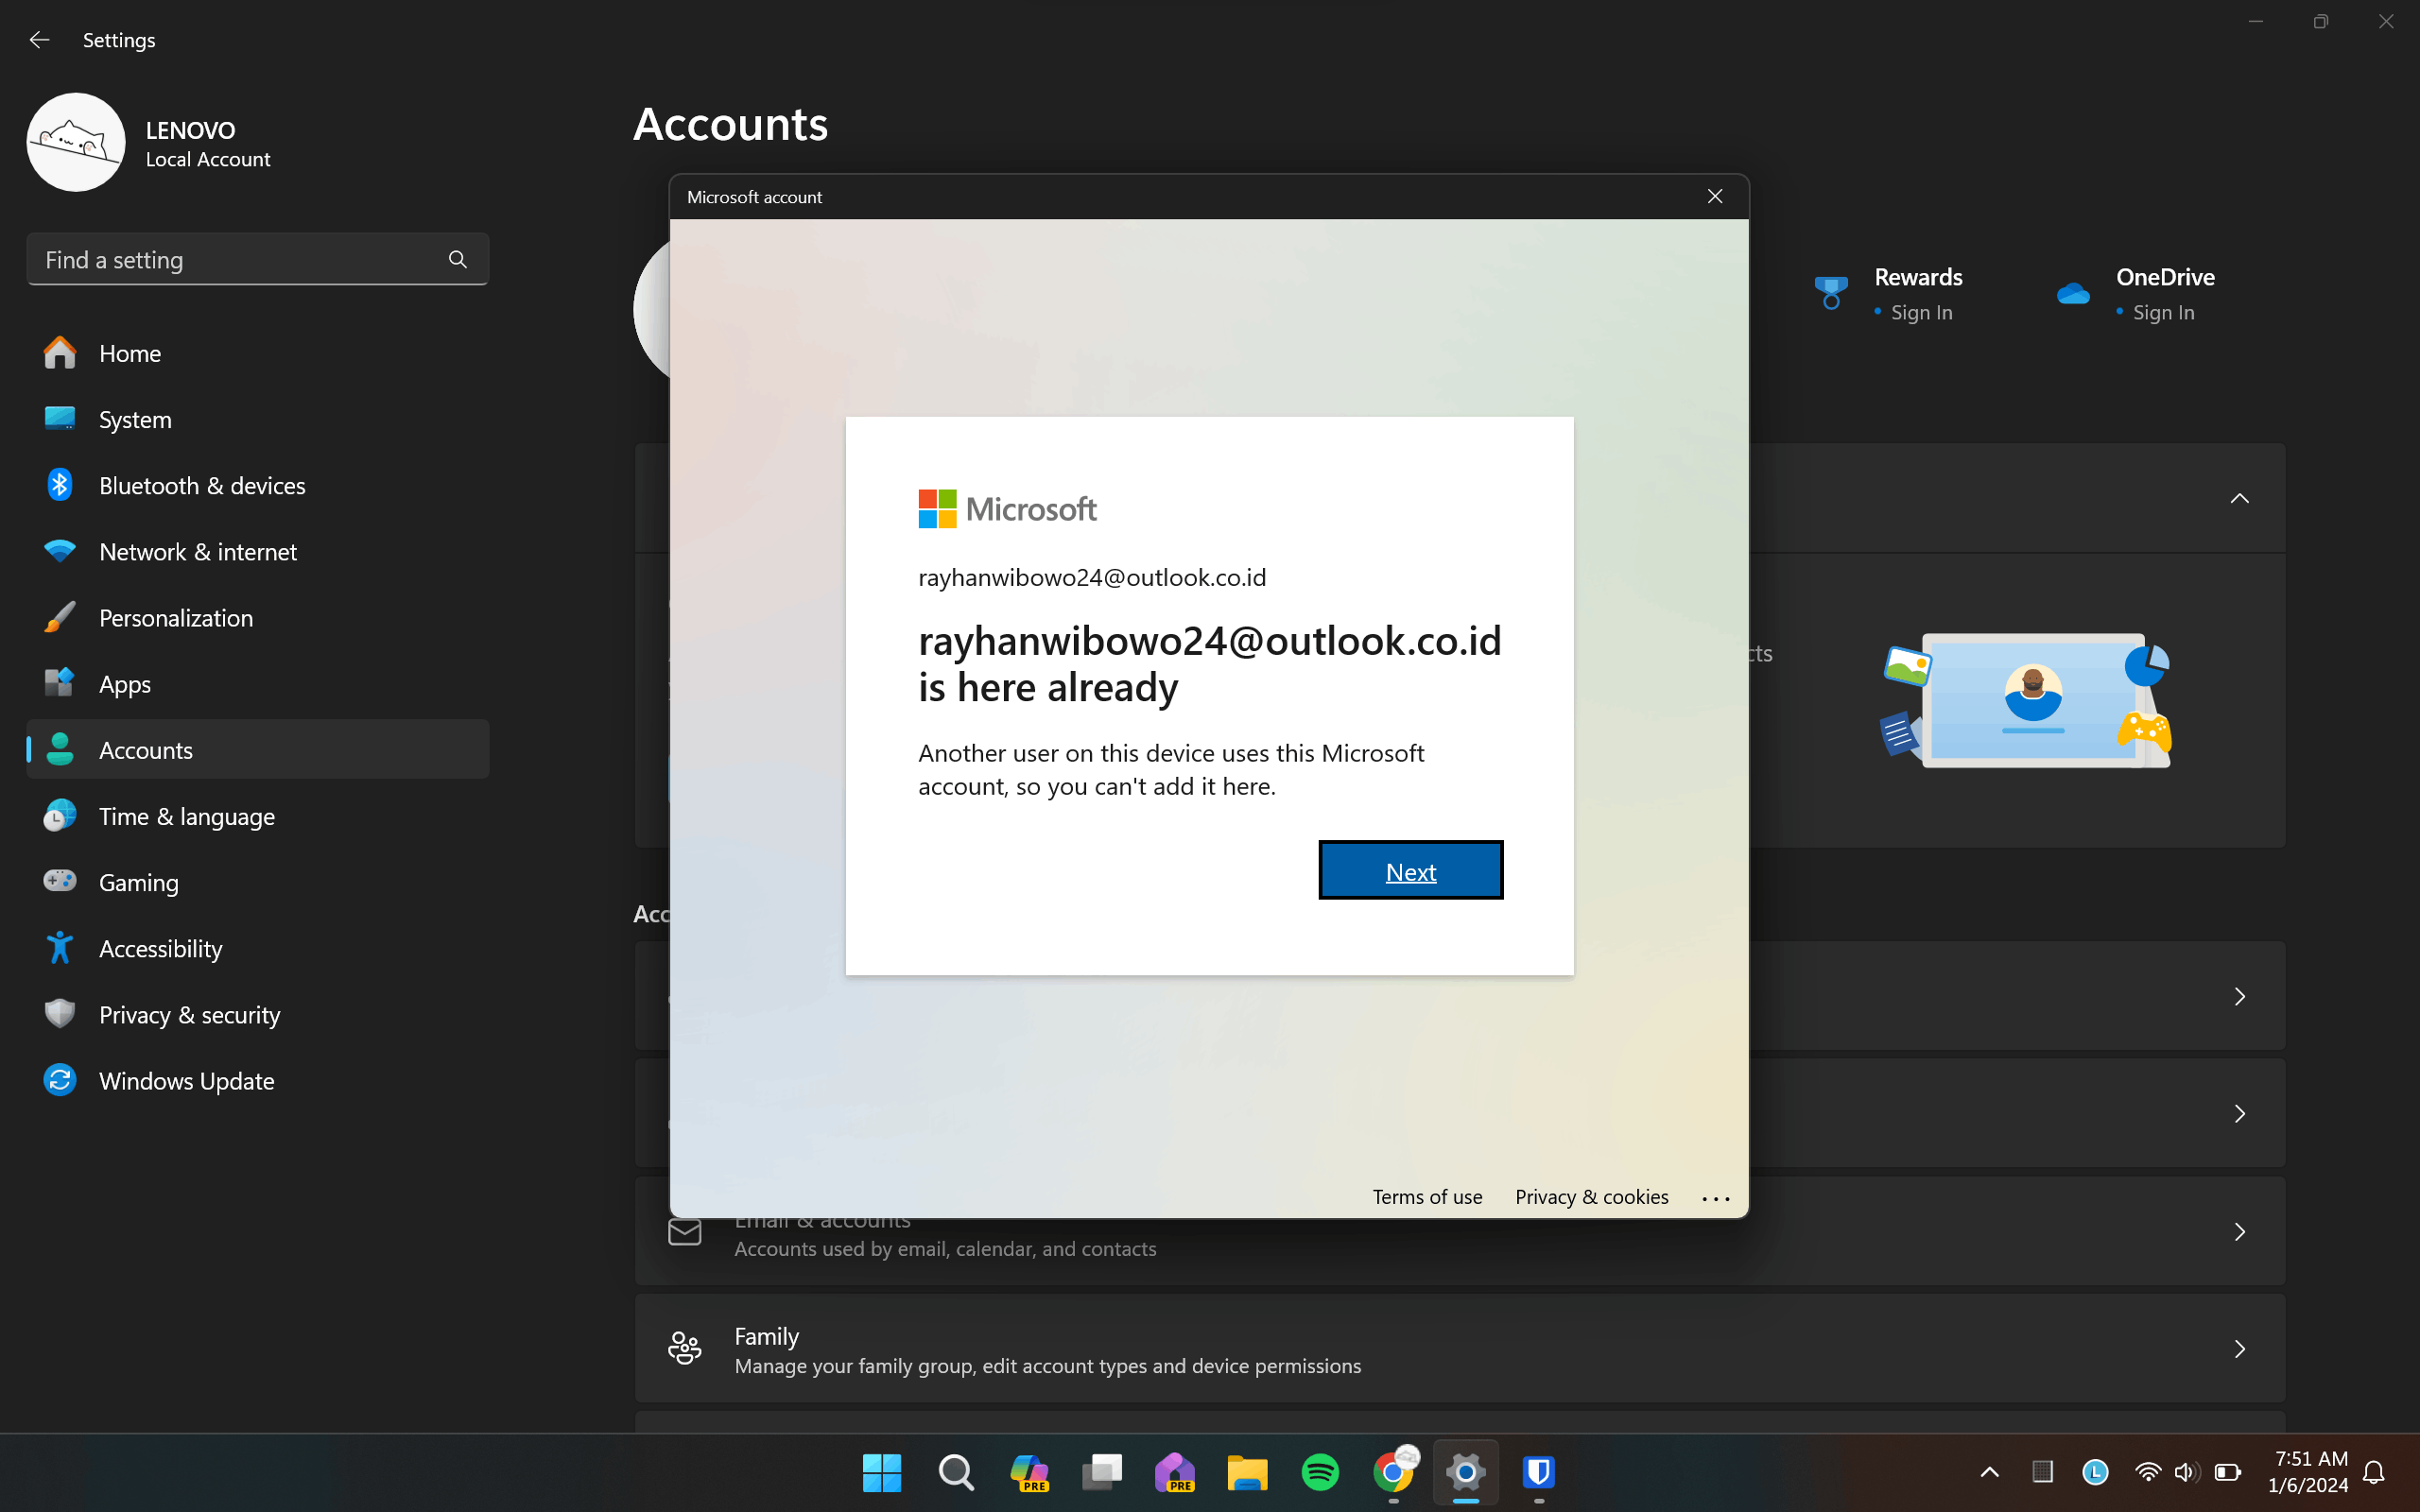Image resolution: width=2420 pixels, height=1512 pixels.
Task: Click the File Explorer taskbar icon
Action: click(1249, 1472)
